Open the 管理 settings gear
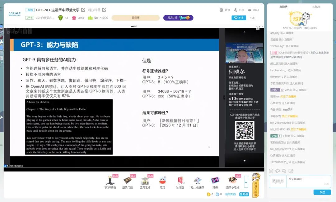Image resolution: width=336 pixels, height=202 pixels. [x=222, y=10]
